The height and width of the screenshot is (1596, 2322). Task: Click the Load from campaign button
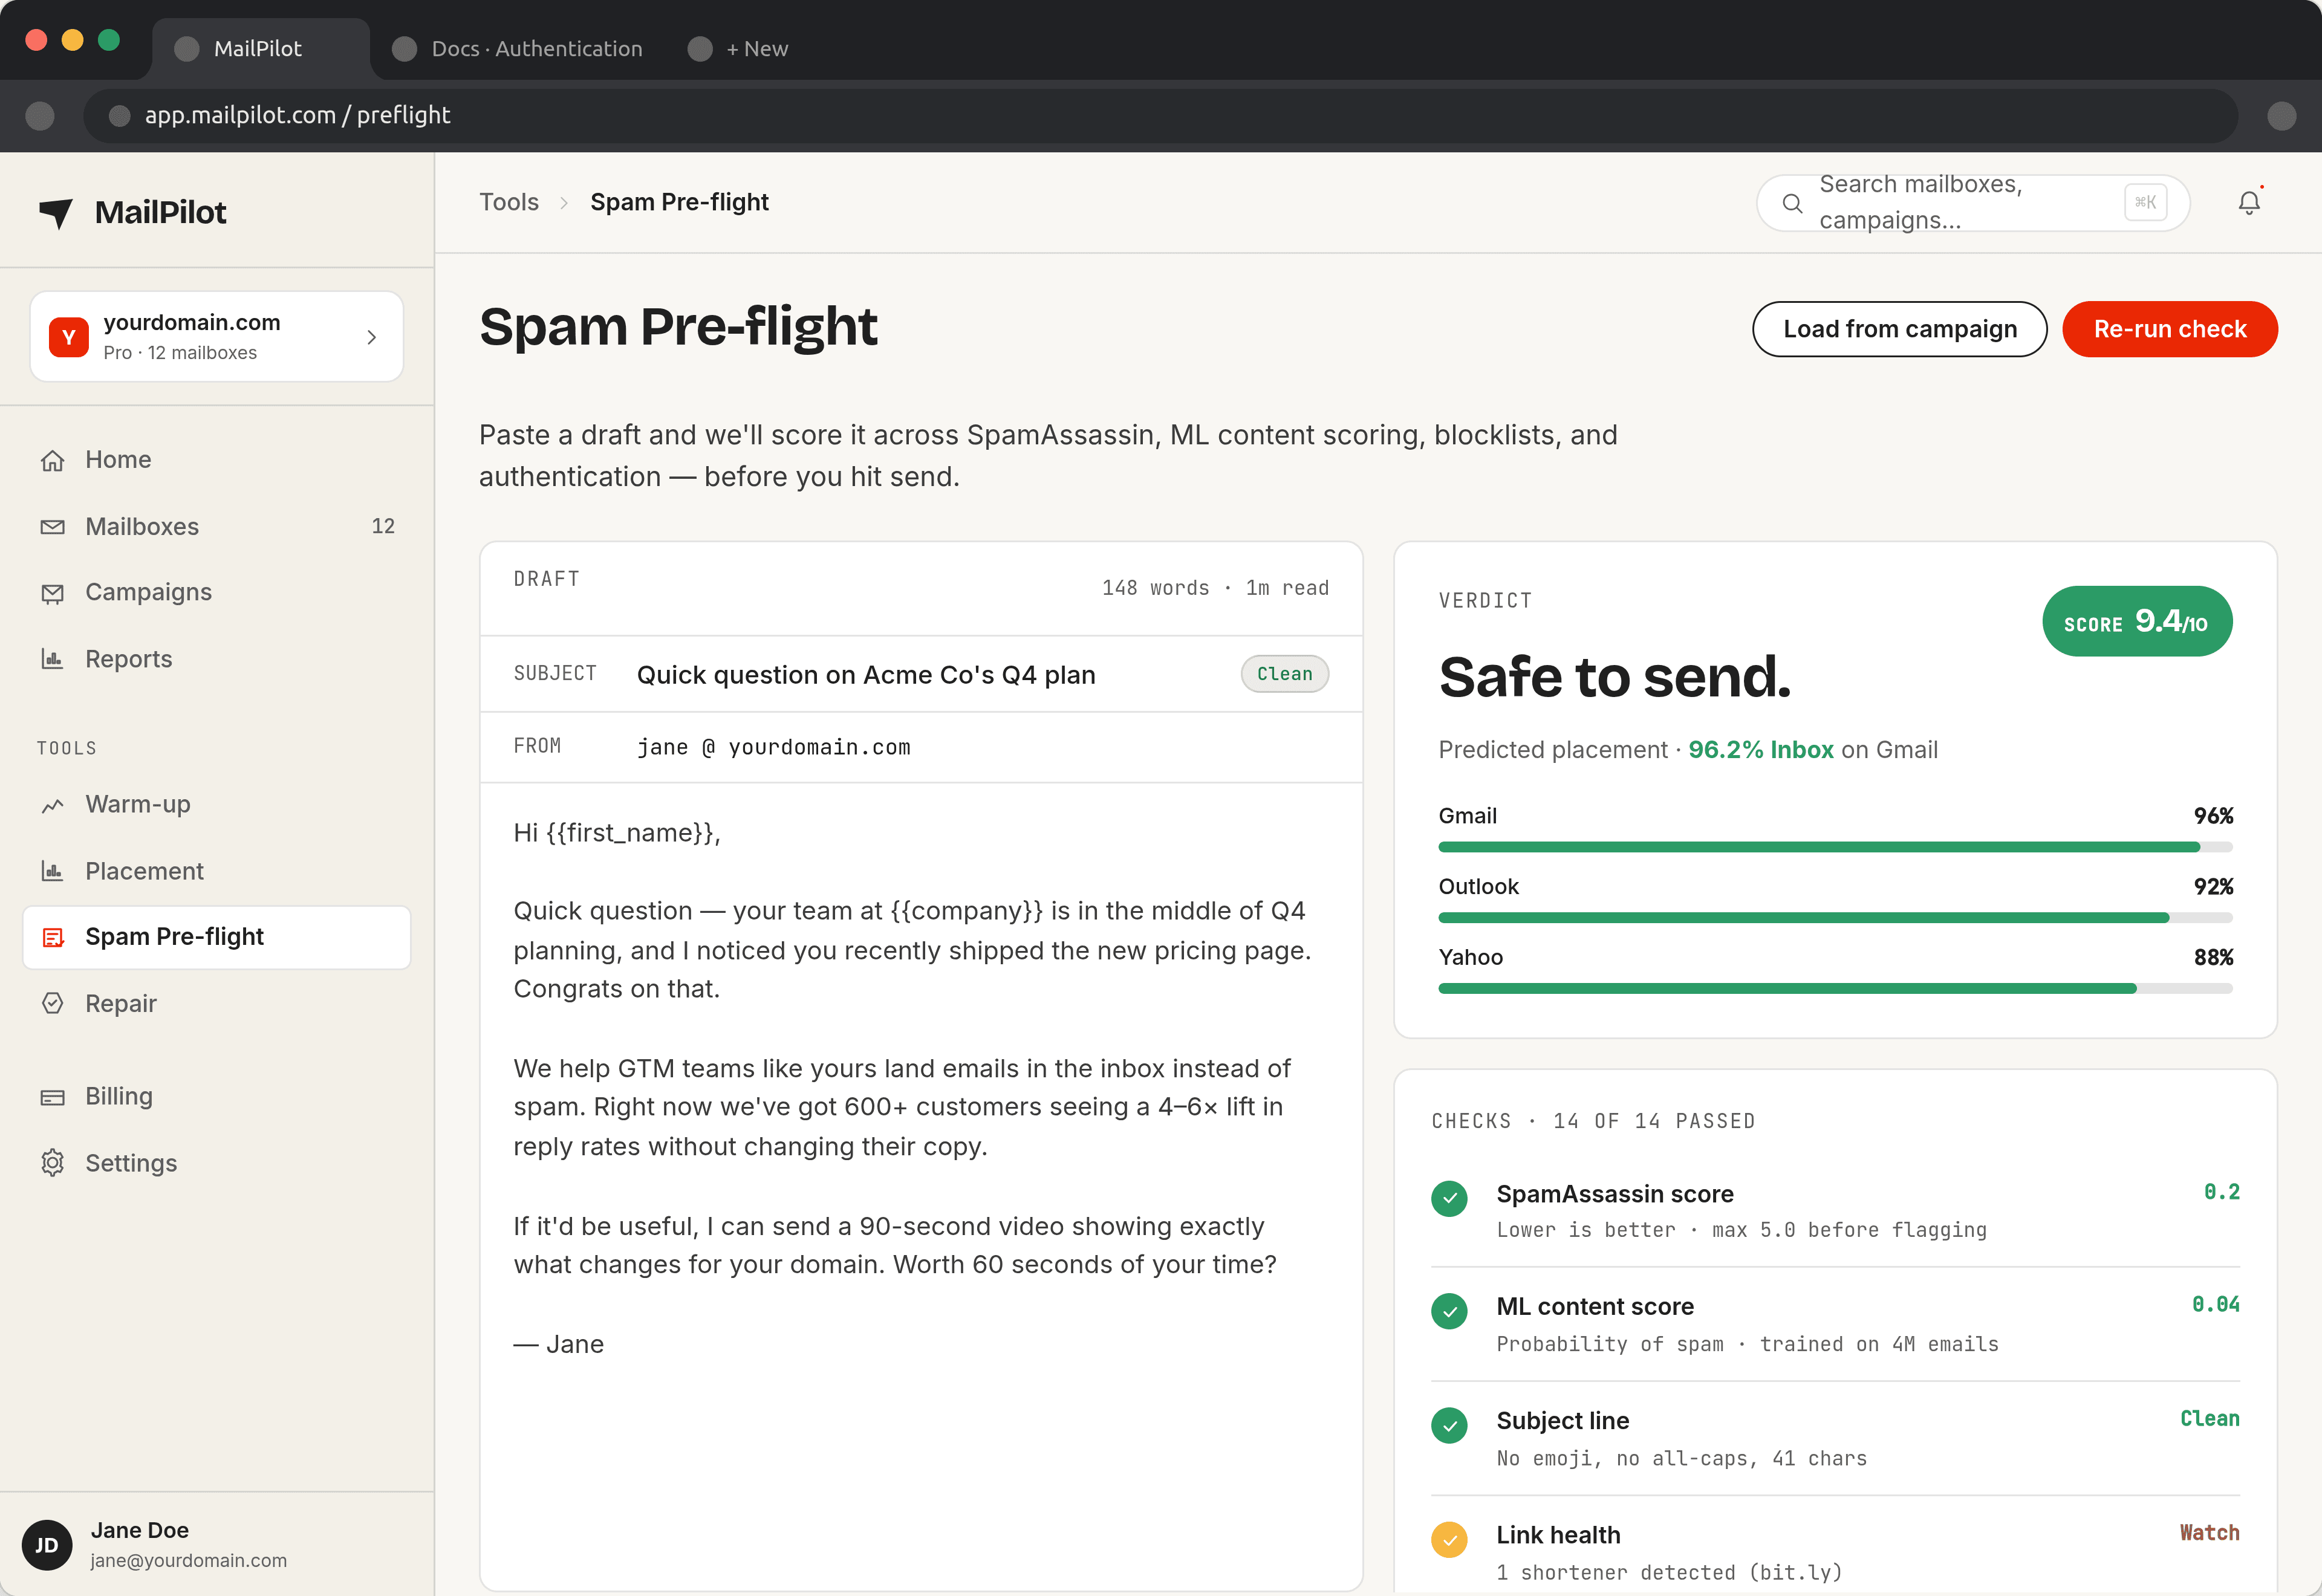1899,329
